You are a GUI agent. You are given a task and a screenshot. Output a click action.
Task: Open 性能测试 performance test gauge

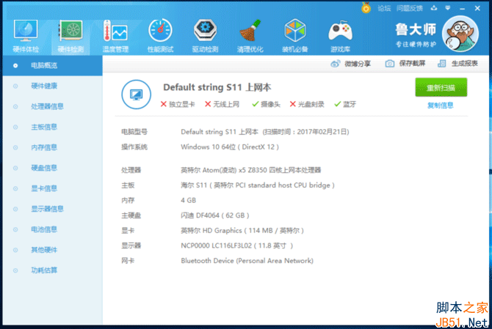(x=160, y=34)
